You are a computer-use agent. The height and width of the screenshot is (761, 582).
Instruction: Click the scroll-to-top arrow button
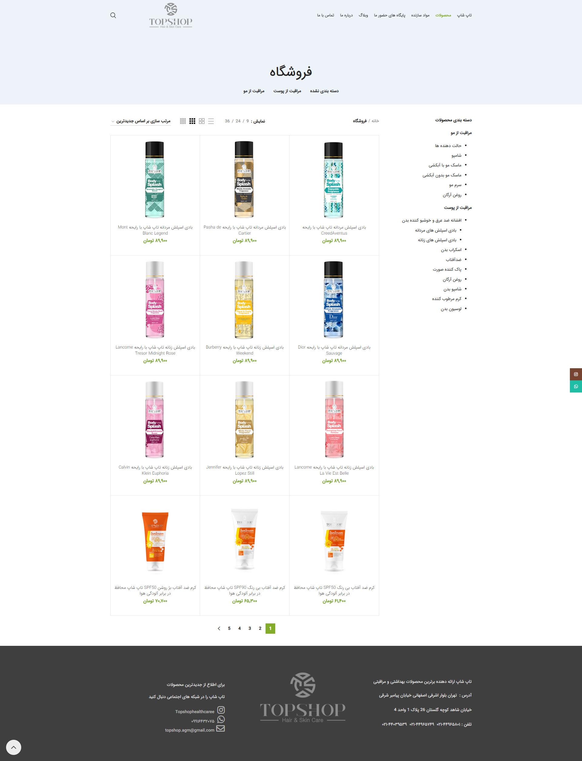pyautogui.click(x=14, y=747)
